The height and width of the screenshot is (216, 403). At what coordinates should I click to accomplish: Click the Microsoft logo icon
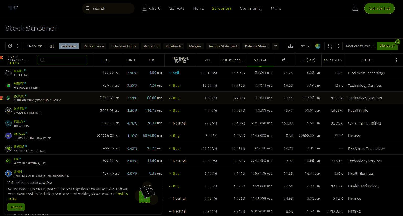pyautogui.click(x=8, y=85)
